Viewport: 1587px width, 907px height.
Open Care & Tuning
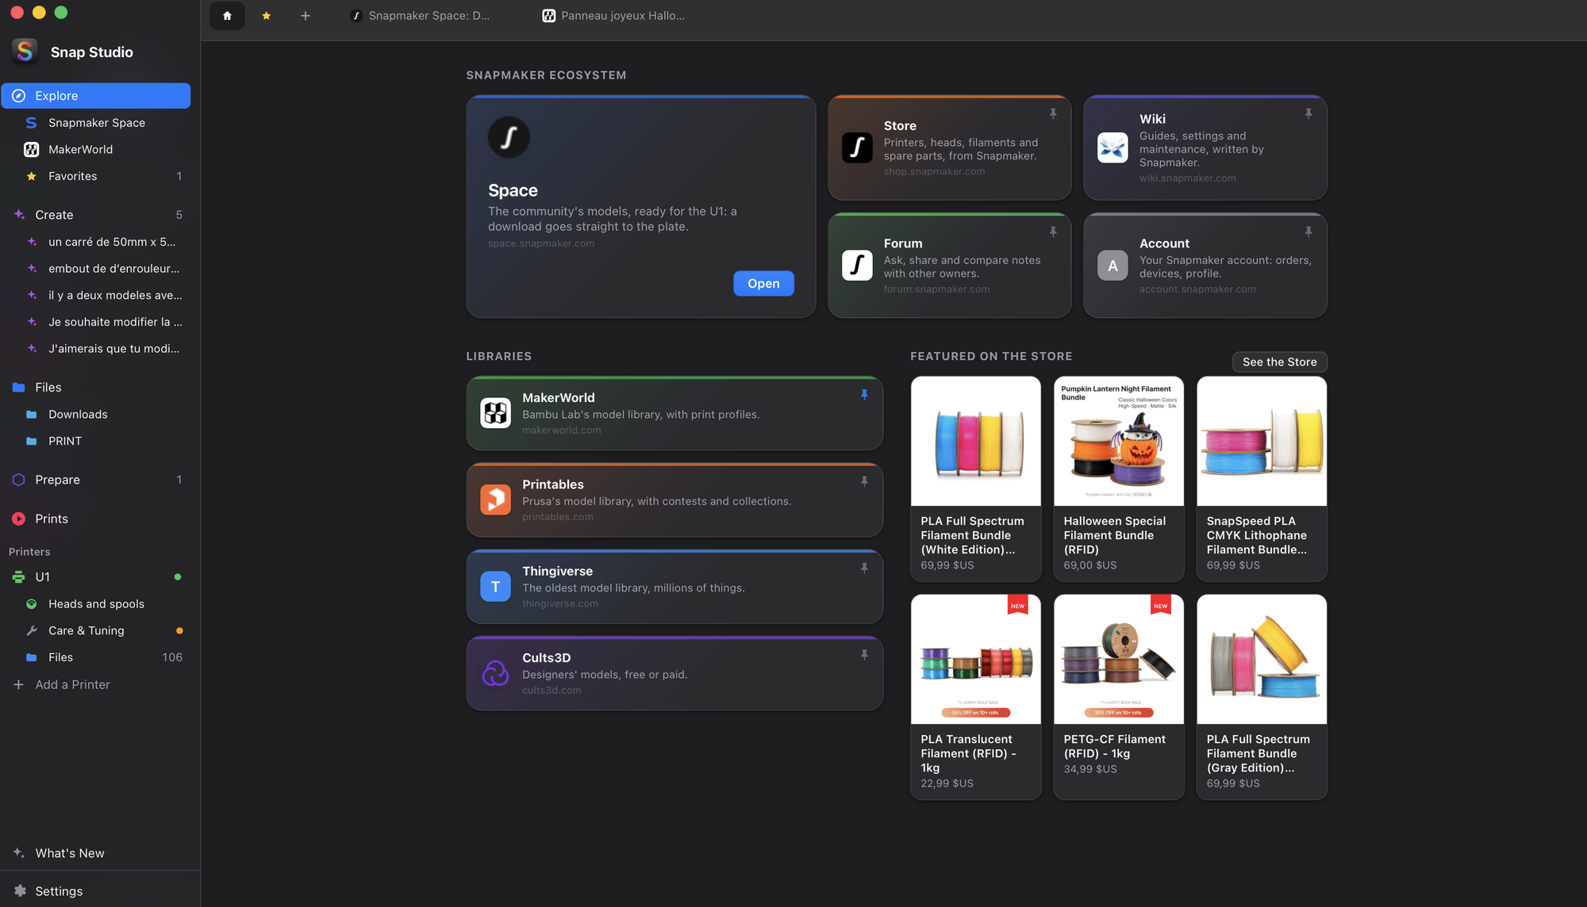pyautogui.click(x=96, y=631)
